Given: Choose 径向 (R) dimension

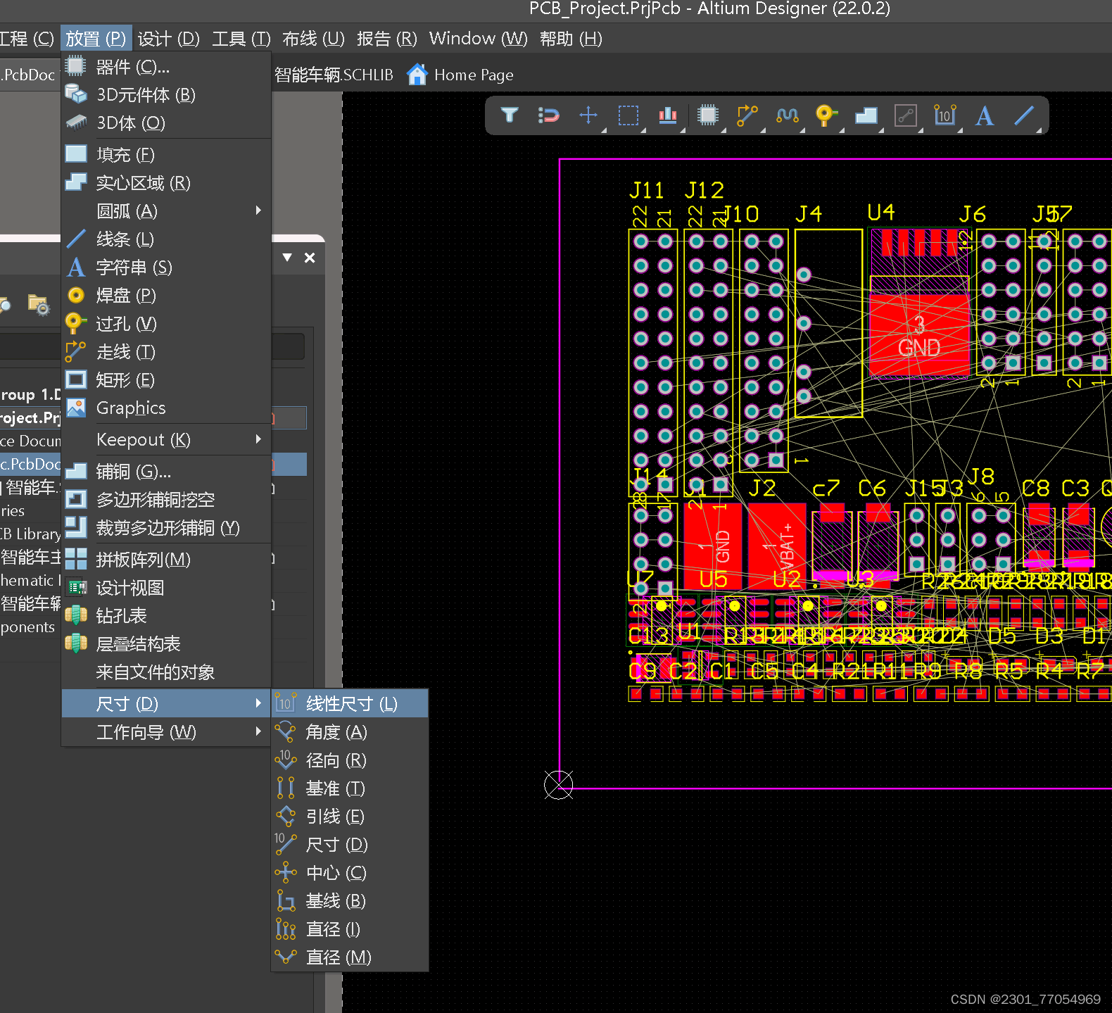Looking at the screenshot, I should coord(350,760).
